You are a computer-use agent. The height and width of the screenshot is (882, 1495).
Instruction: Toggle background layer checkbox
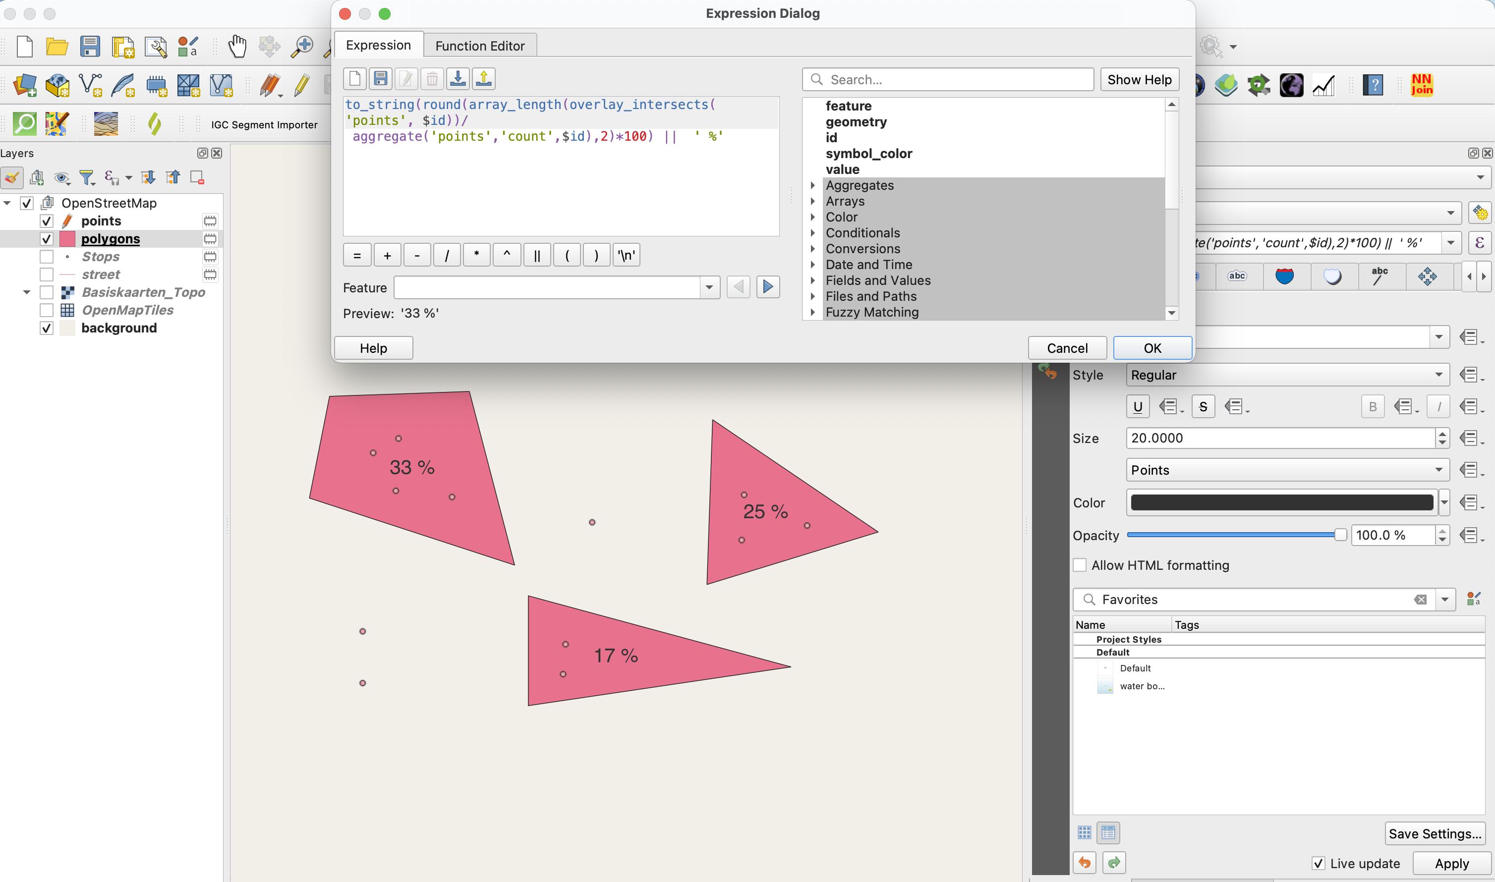(47, 328)
